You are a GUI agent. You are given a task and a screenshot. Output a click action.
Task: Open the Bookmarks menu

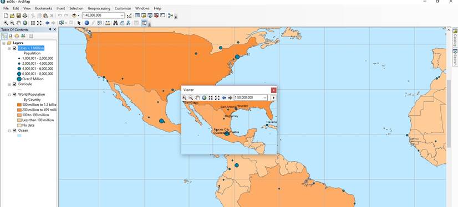(43, 8)
